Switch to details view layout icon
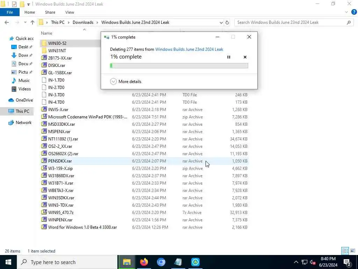 point(345,251)
